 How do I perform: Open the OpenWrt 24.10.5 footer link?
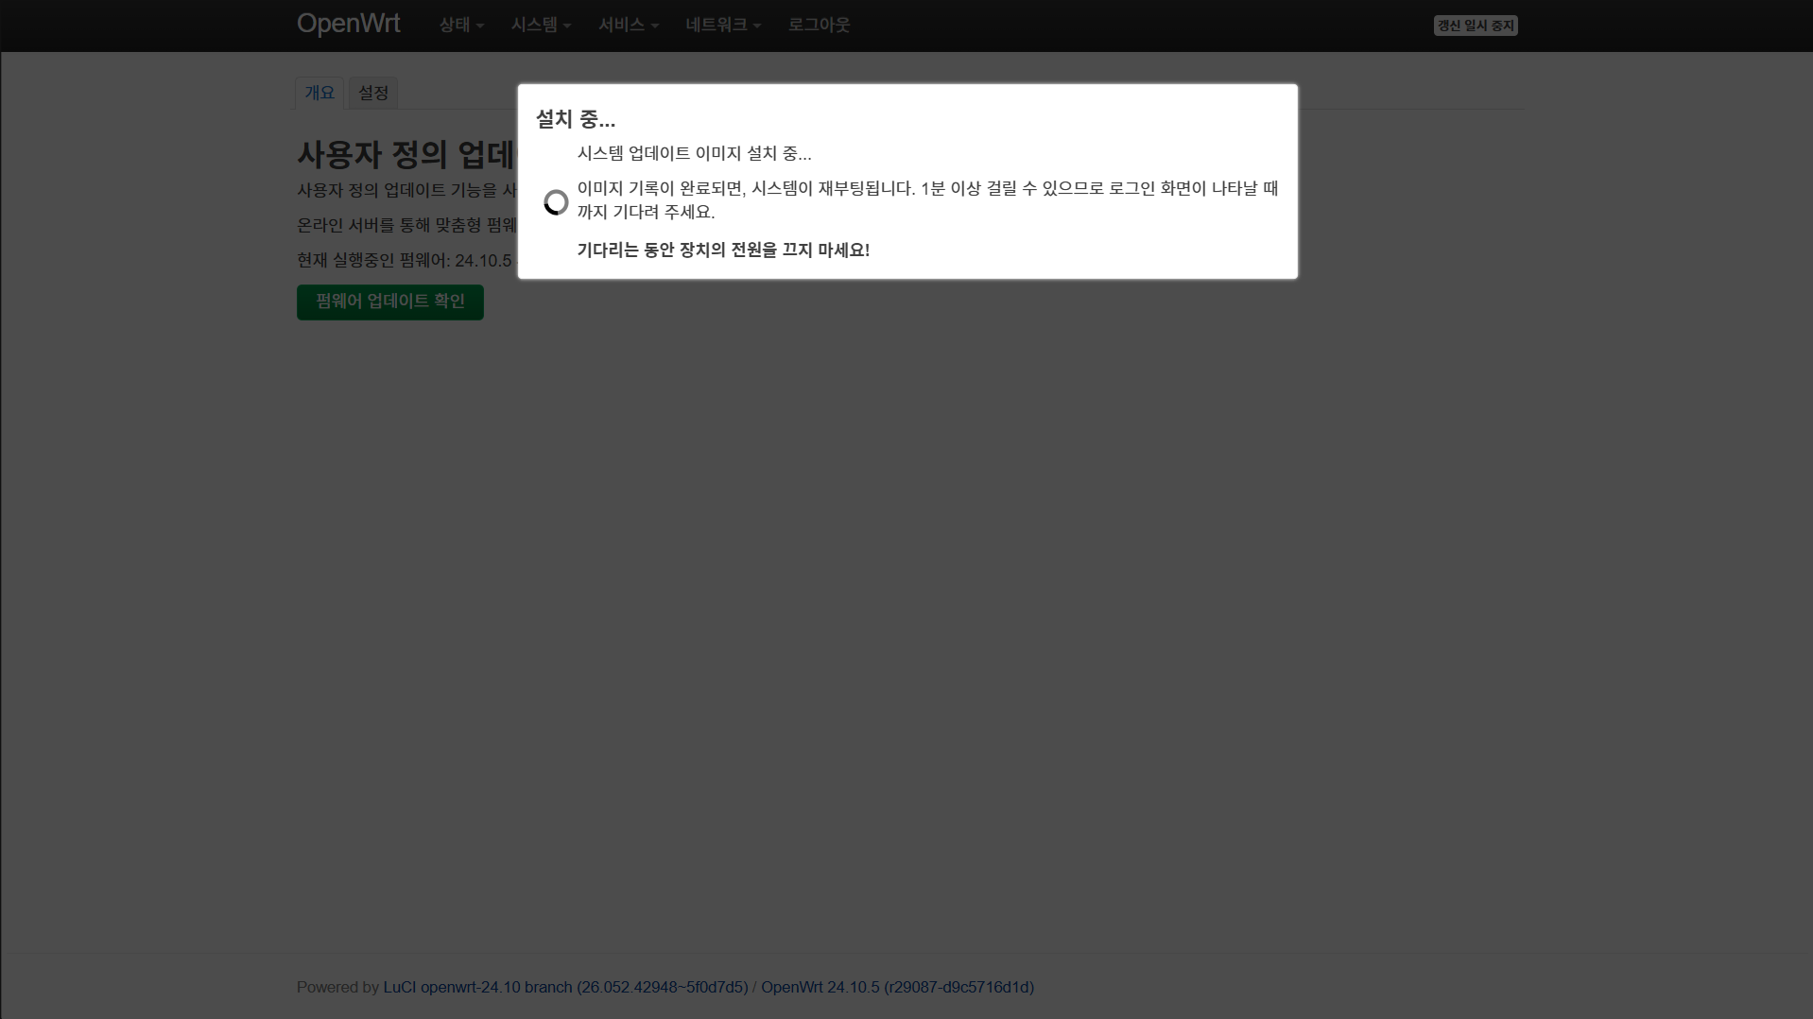pos(896,987)
